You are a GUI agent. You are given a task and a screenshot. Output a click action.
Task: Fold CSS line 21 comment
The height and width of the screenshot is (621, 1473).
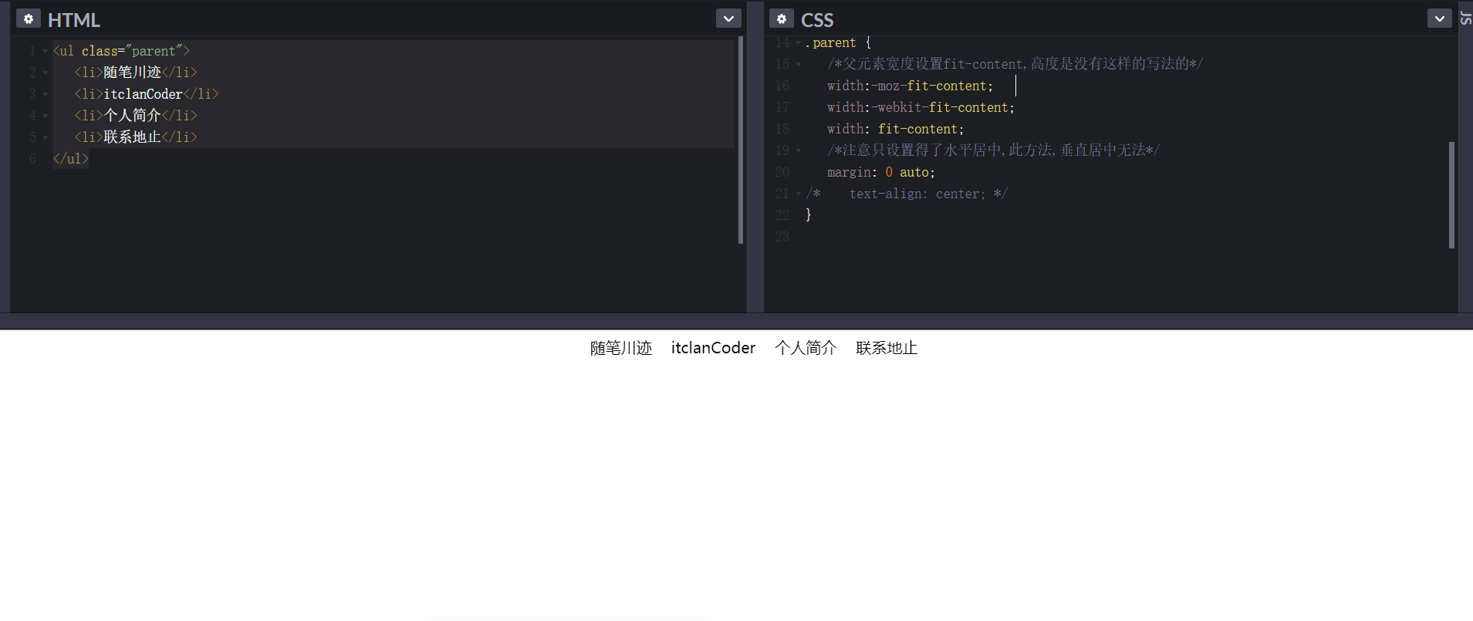(x=799, y=194)
